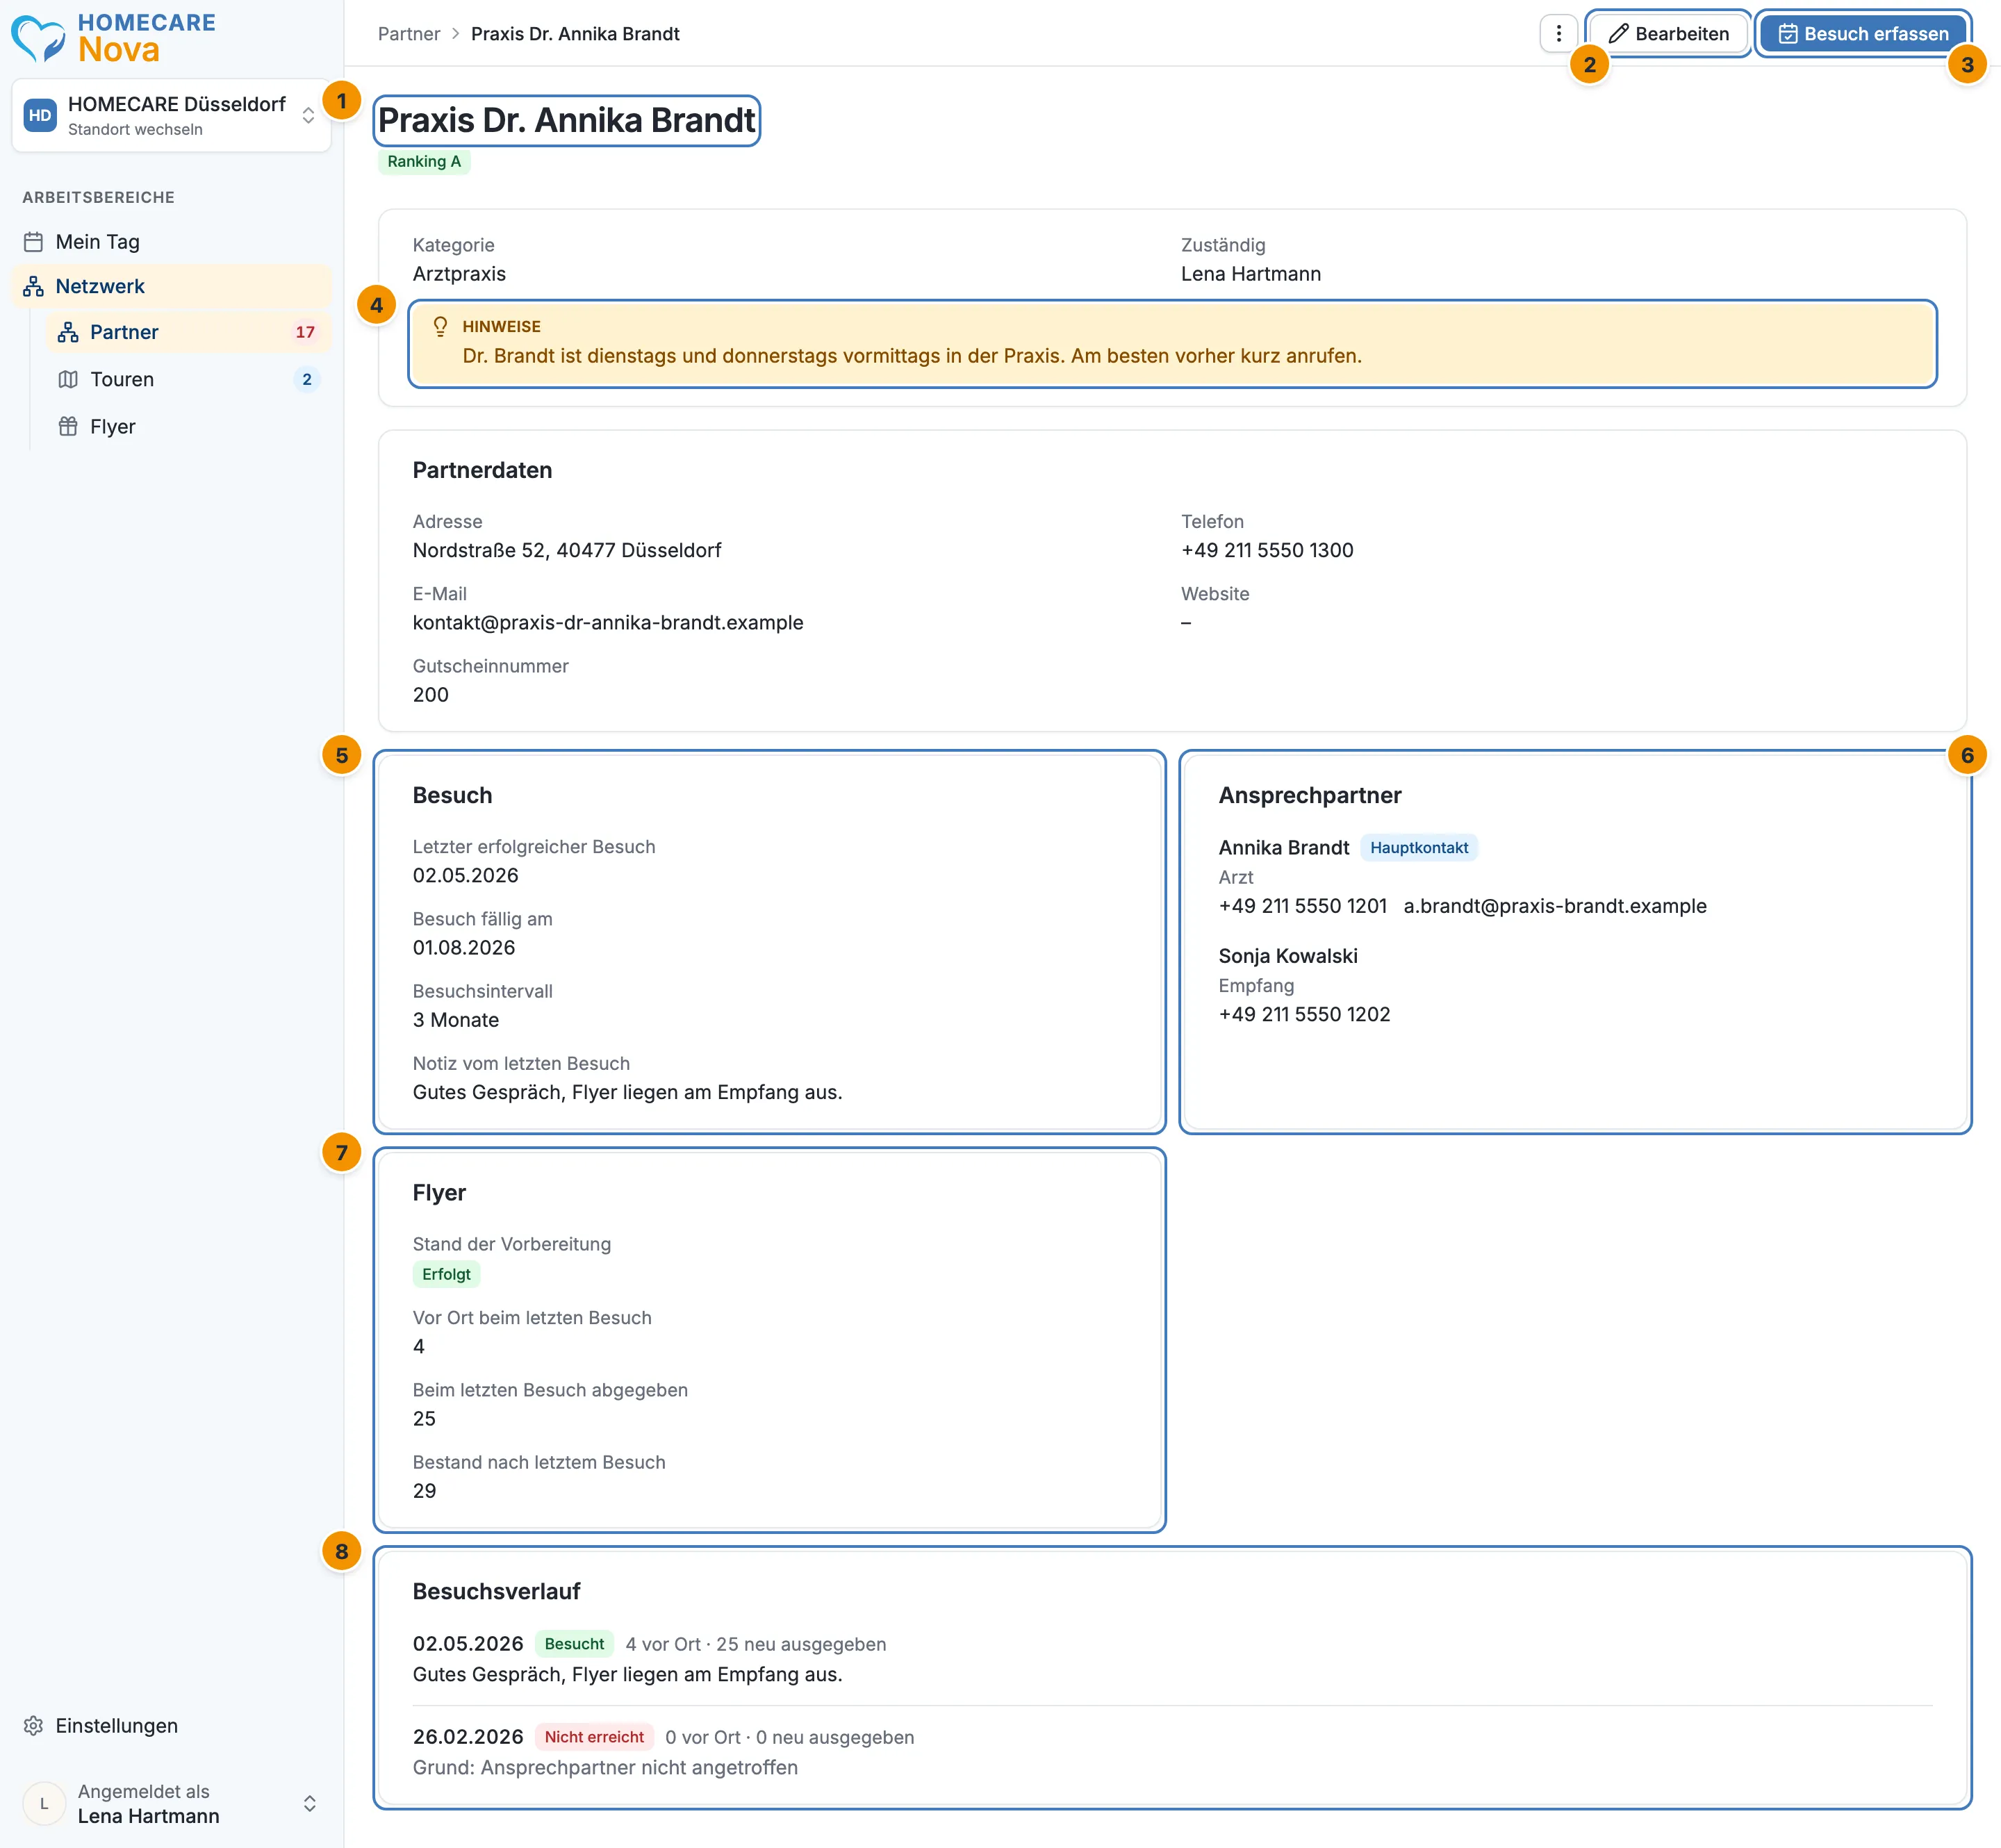Image resolution: width=2001 pixels, height=1848 pixels.
Task: Click the Besuch fällig am date 01.08.2026
Action: point(464,947)
